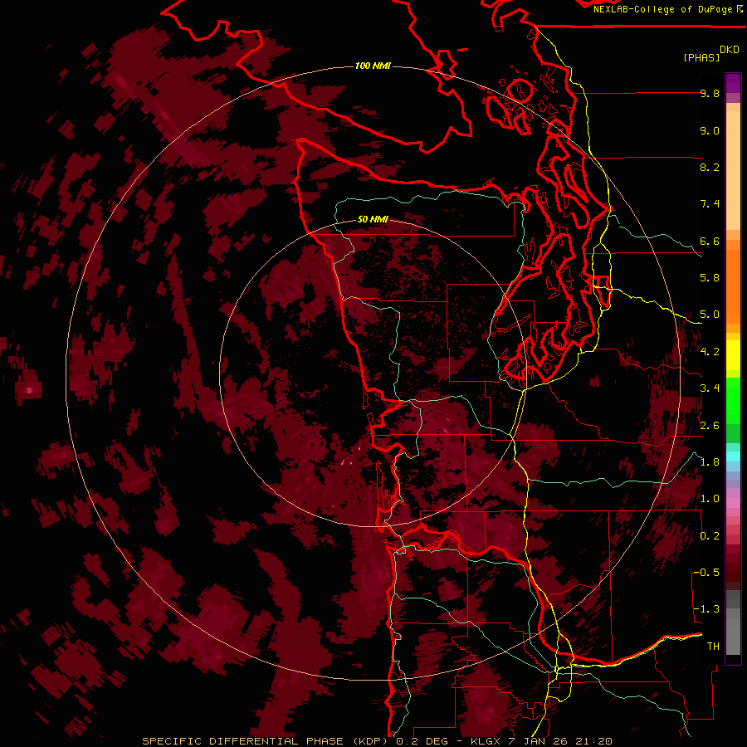The width and height of the screenshot is (747, 747).
Task: Click the 5.0 scale value
Action: tap(710, 315)
